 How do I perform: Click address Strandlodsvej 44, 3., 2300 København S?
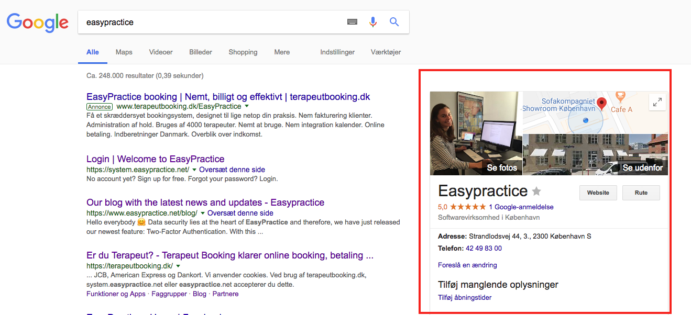click(x=530, y=236)
